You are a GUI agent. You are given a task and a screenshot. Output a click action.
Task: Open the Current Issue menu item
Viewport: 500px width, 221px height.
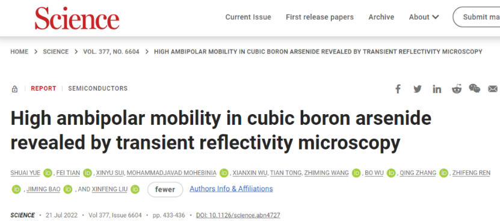coord(248,17)
